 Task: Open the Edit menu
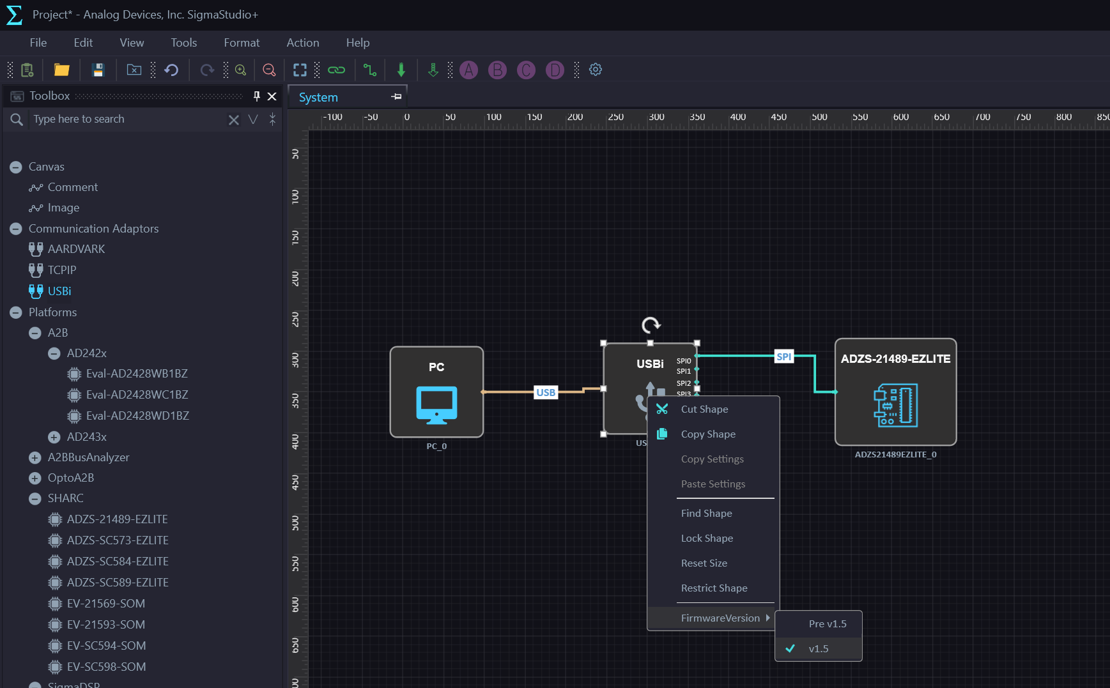tap(83, 43)
